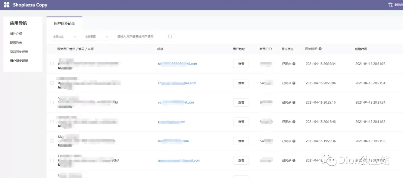Open the 全部配置 configuration dropdown
This screenshot has height=178, width=403.
coord(97,37)
